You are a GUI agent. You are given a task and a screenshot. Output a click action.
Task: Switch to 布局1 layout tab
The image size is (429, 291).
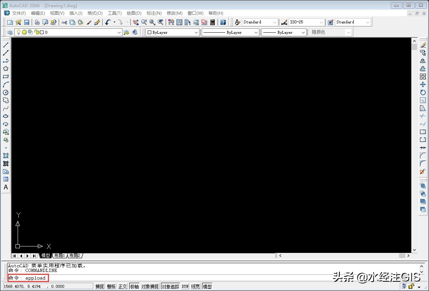[x=59, y=256]
